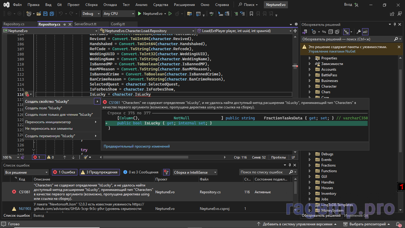
Task: Click the Open File folder icon in toolbar
Action: coord(39,14)
